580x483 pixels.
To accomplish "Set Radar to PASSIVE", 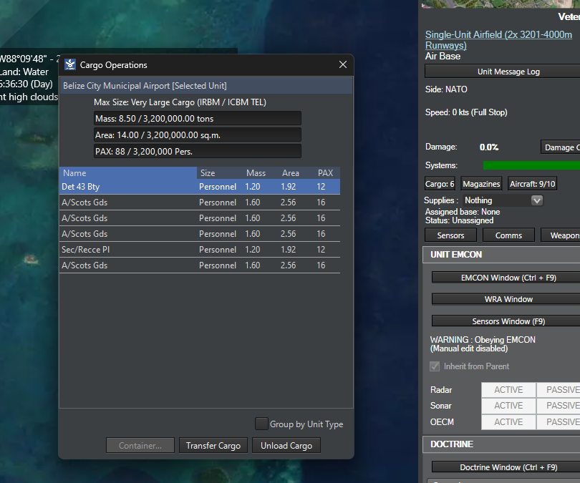I will click(x=559, y=390).
